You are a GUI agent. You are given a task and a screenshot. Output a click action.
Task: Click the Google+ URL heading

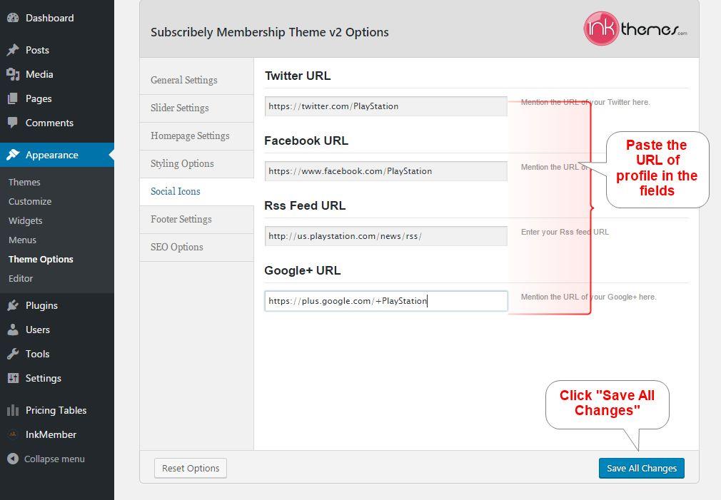pyautogui.click(x=303, y=270)
